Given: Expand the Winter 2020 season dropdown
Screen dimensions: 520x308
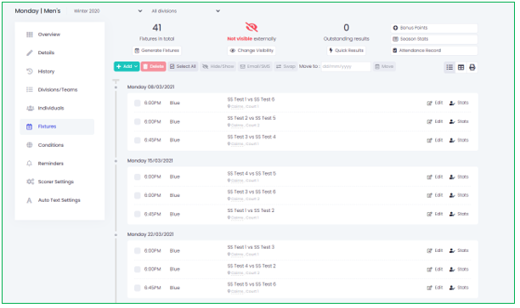Looking at the screenshot, I should (x=107, y=11).
